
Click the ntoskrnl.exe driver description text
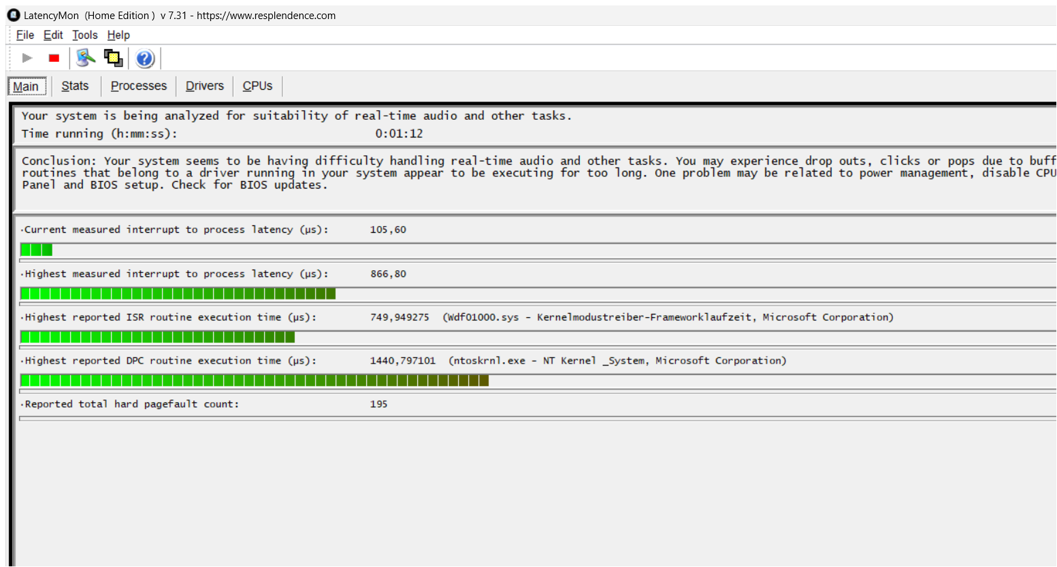(617, 361)
